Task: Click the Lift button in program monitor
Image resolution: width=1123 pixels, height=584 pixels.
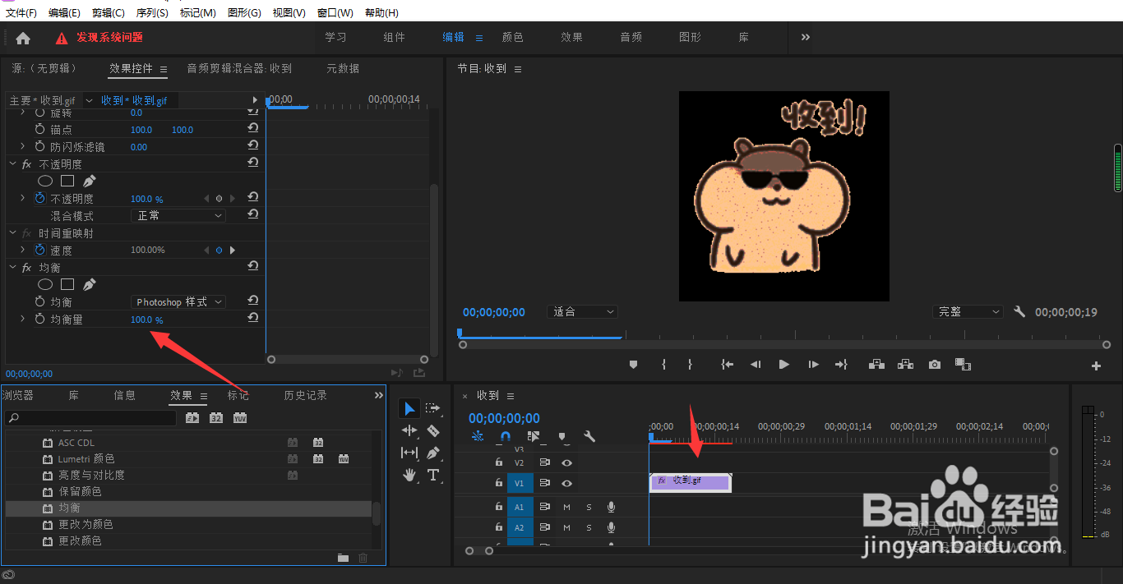Action: pyautogui.click(x=877, y=365)
